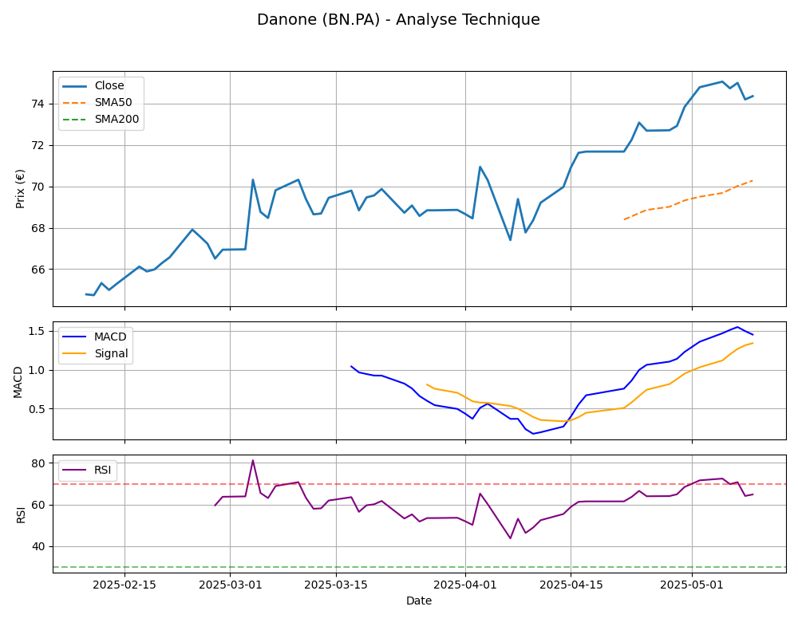Image resolution: width=798 pixels, height=638 pixels.
Task: Click the 'Signal' legend label
Action: (x=111, y=353)
